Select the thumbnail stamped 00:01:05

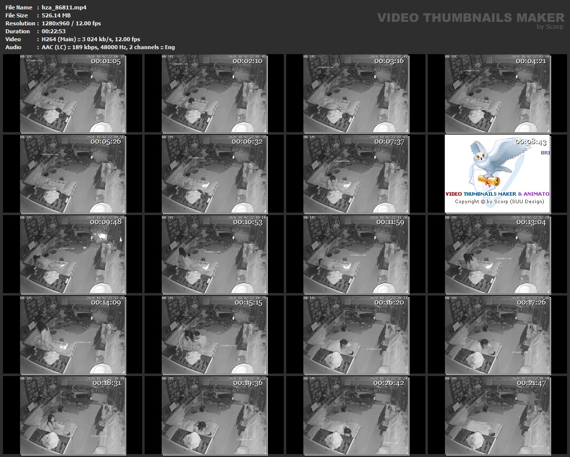point(73,93)
